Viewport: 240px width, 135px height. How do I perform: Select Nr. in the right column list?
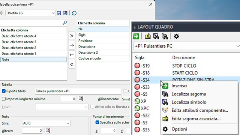coord(103,29)
